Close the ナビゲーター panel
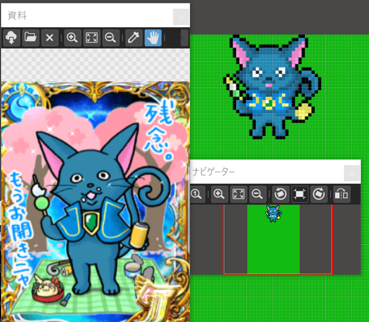The image size is (369, 322). point(352,173)
